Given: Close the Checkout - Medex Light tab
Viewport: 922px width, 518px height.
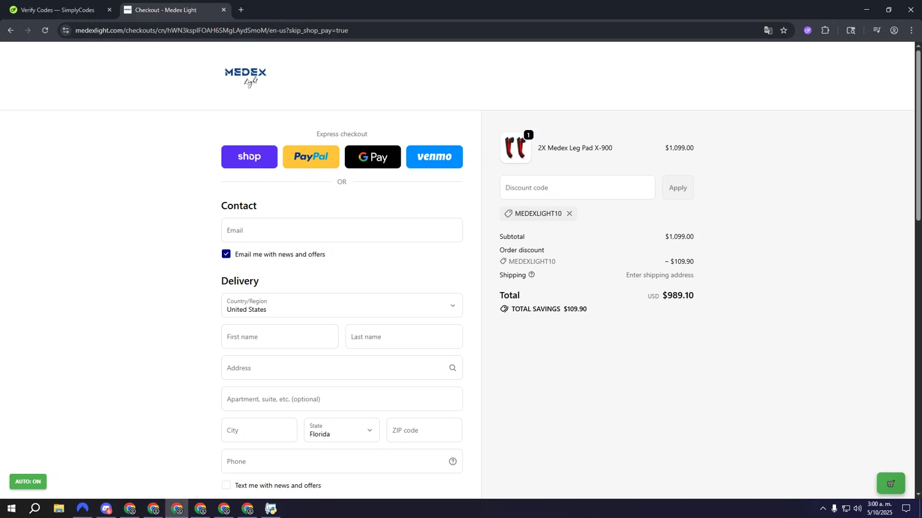Looking at the screenshot, I should (x=224, y=10).
